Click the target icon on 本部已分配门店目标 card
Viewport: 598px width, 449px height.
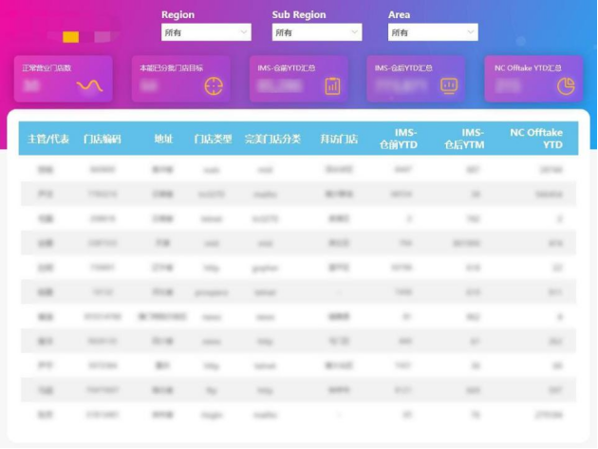click(214, 86)
